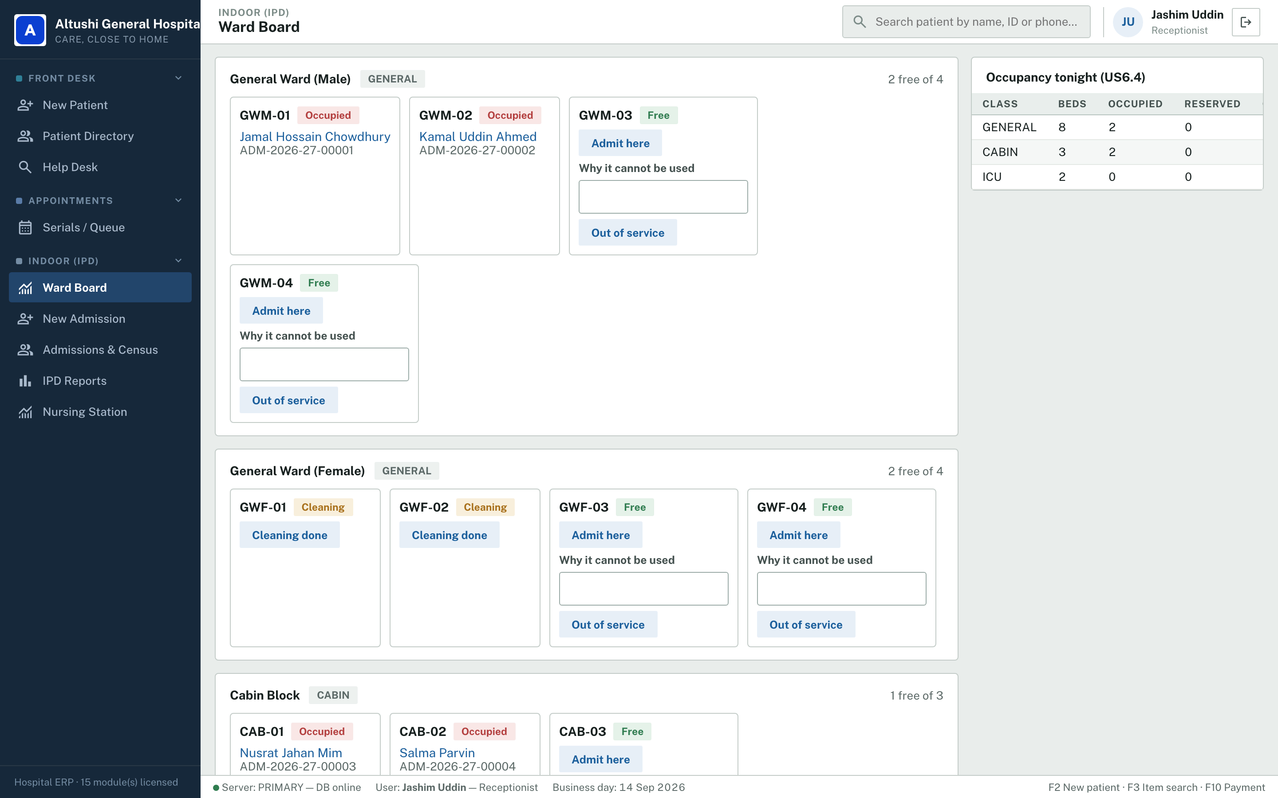Click GWM-04 'Why it cannot be used' field
1278x798 pixels.
324,364
